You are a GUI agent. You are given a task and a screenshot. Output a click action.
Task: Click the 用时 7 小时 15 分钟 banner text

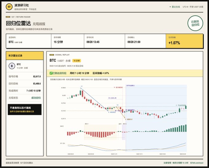pyautogui.click(x=79, y=73)
